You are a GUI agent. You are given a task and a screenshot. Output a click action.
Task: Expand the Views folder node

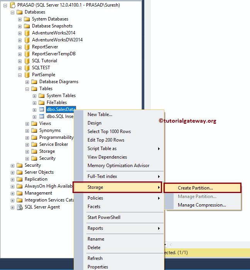click(x=27, y=124)
